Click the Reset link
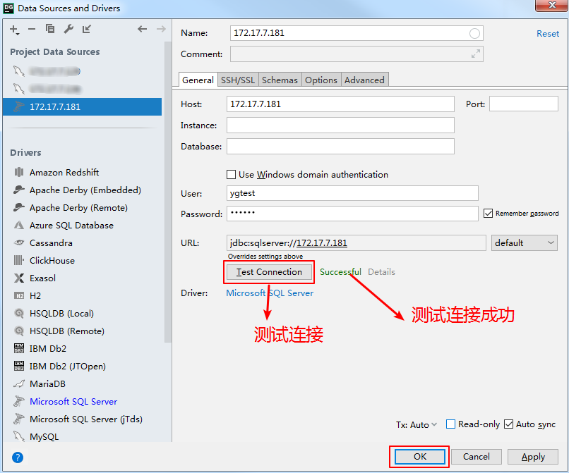The width and height of the screenshot is (569, 473). [x=547, y=33]
